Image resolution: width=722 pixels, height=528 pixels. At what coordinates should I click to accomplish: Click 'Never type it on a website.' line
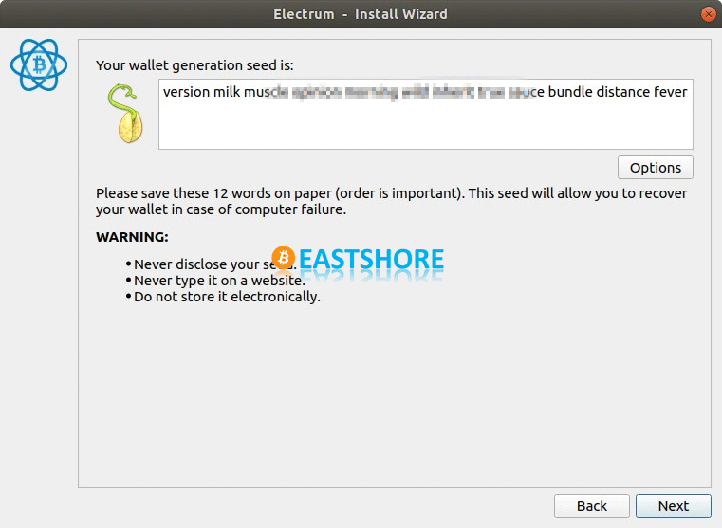click(220, 281)
